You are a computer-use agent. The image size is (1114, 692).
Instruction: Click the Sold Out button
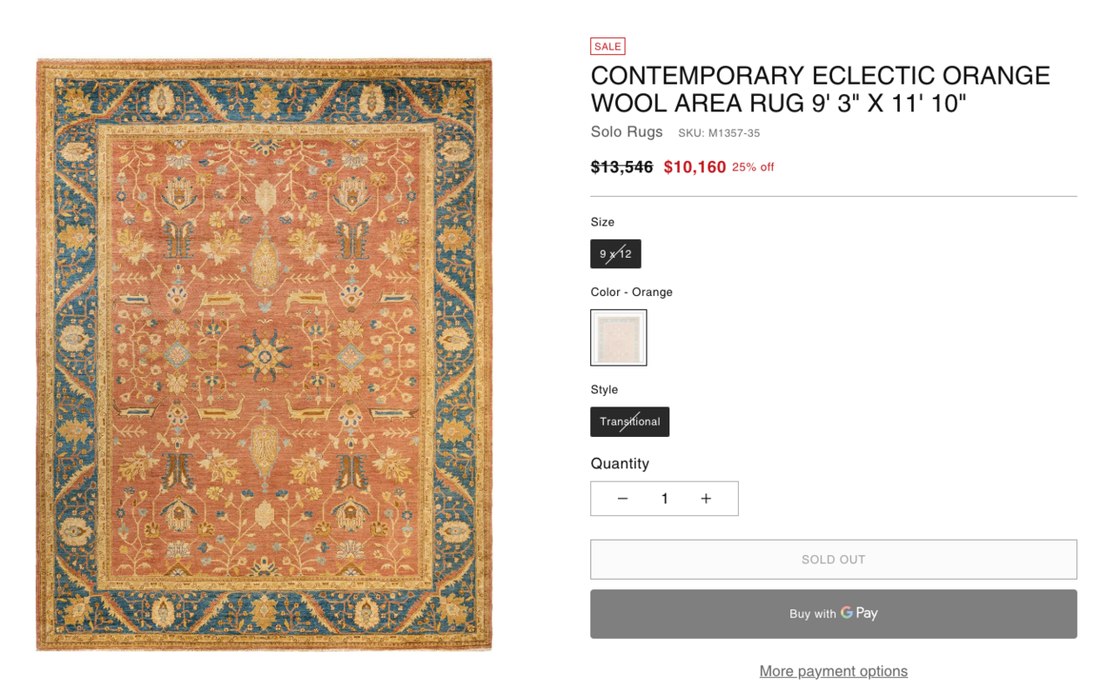point(833,560)
